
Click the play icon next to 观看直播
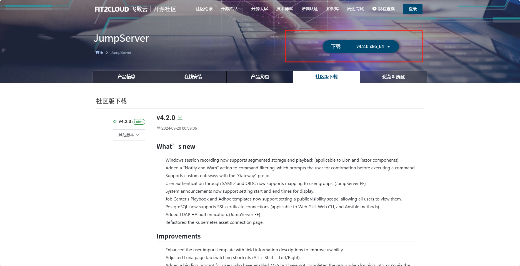tap(374, 9)
